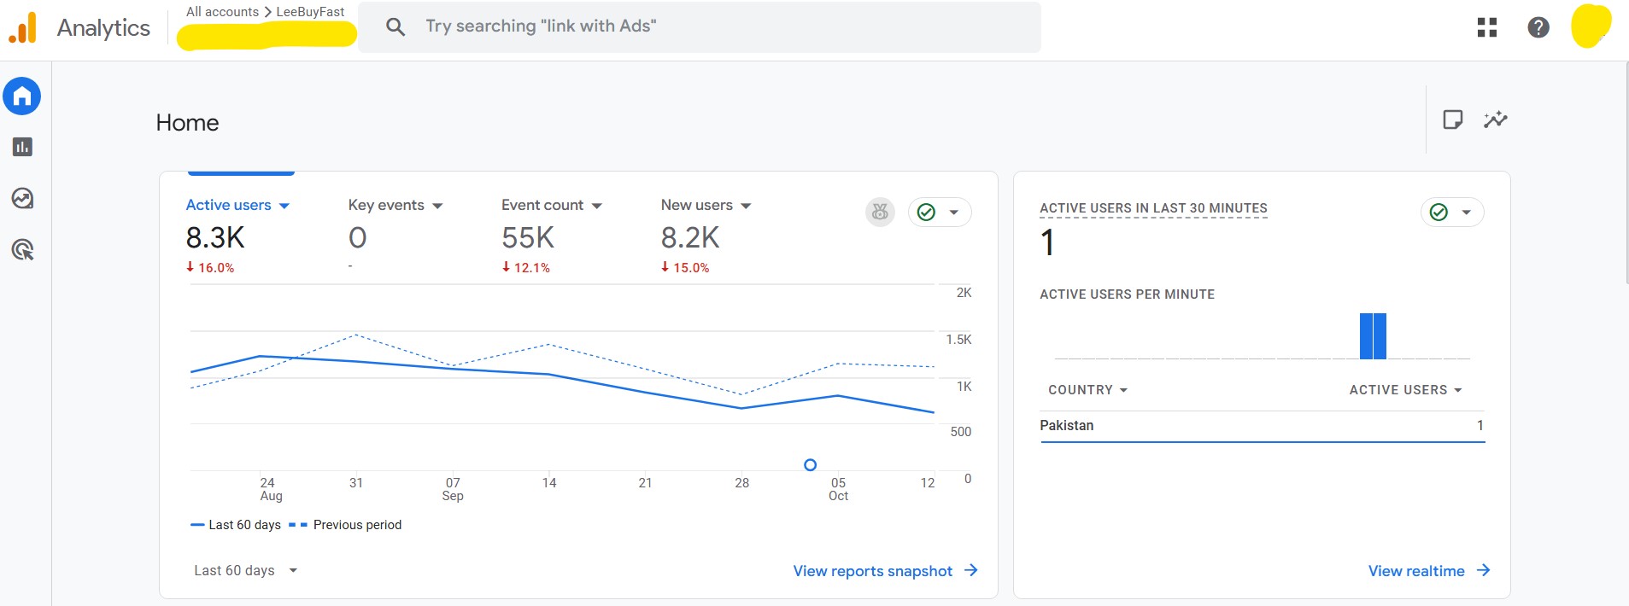Open overview card data quality checkmark dropdown
1629x606 pixels.
(939, 212)
